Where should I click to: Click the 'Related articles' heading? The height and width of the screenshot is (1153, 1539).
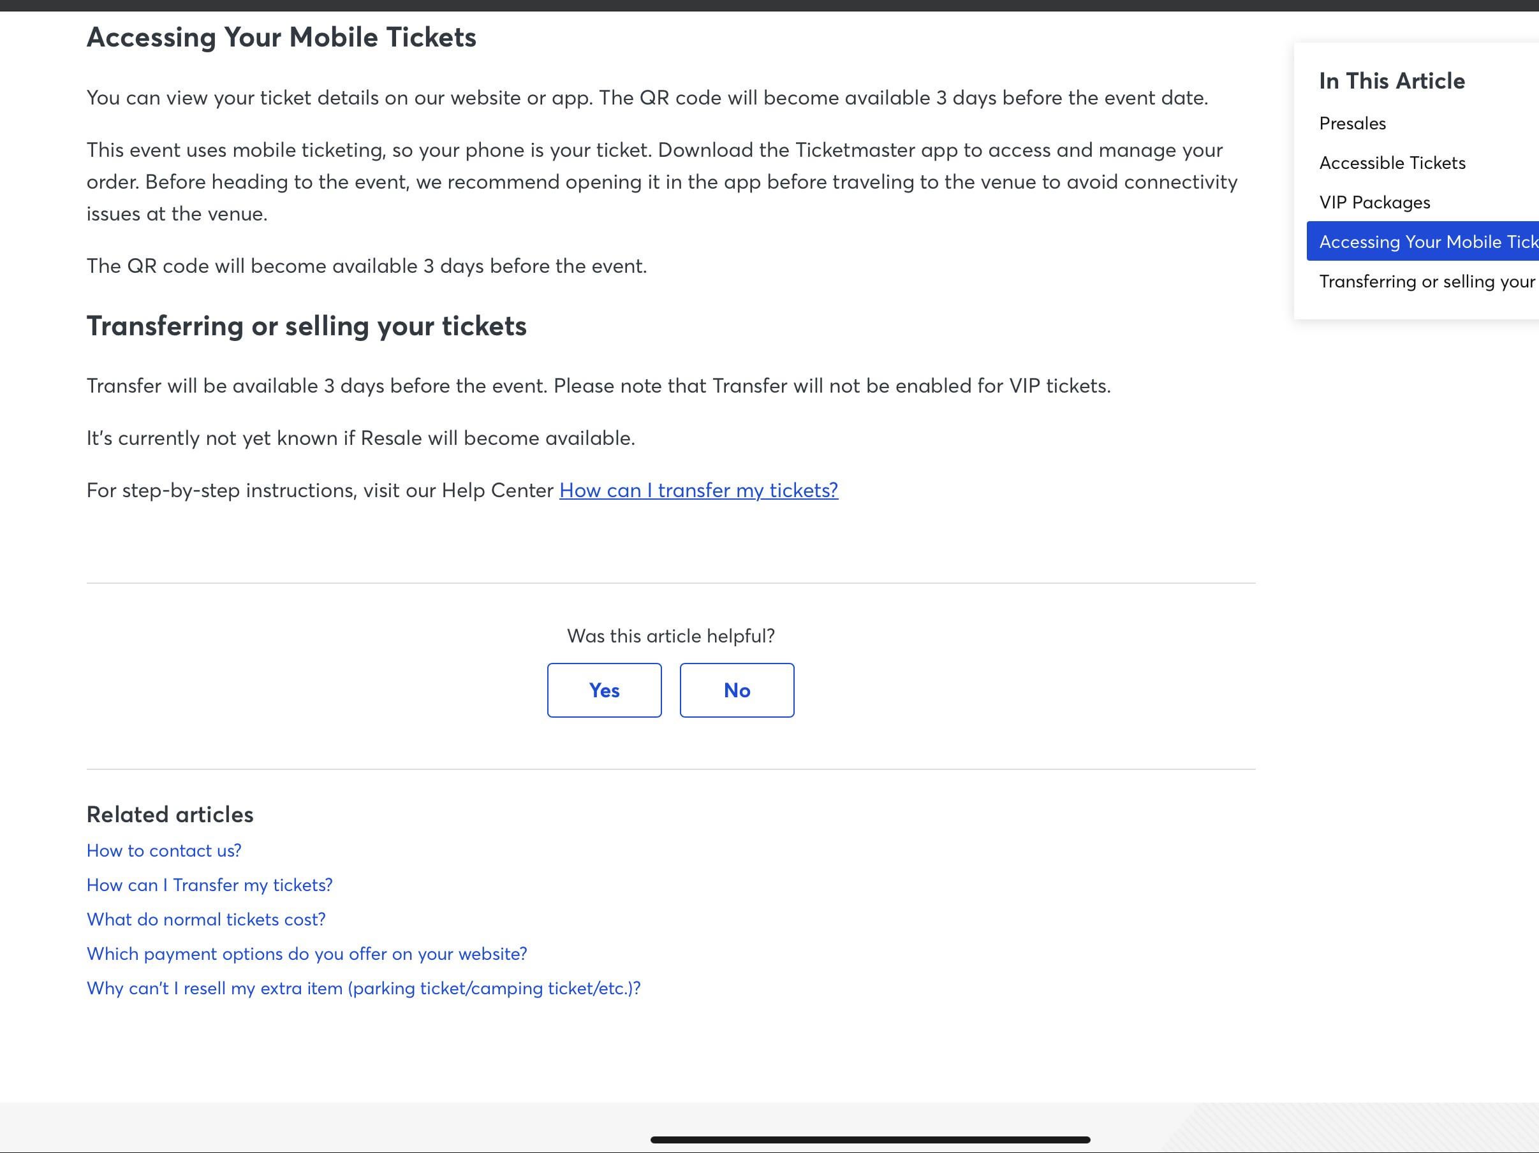point(170,815)
